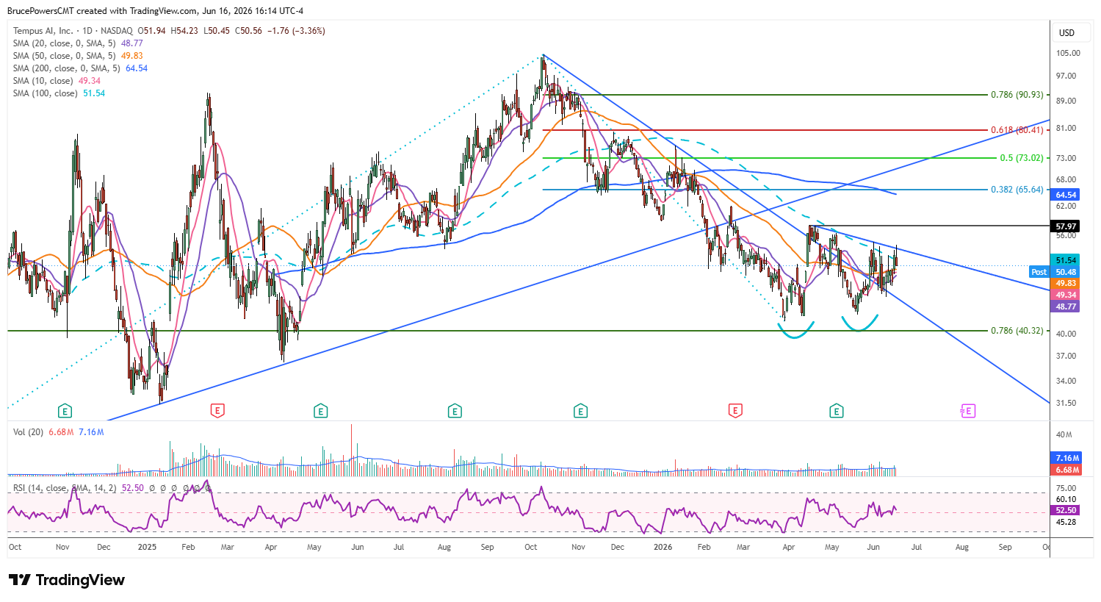Screen dimensions: 1101x602
Task: Click the TradingView logo
Action: click(x=67, y=580)
